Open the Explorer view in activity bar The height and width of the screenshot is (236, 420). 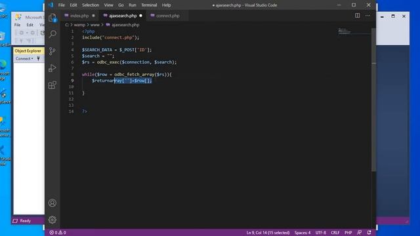[x=52, y=18]
